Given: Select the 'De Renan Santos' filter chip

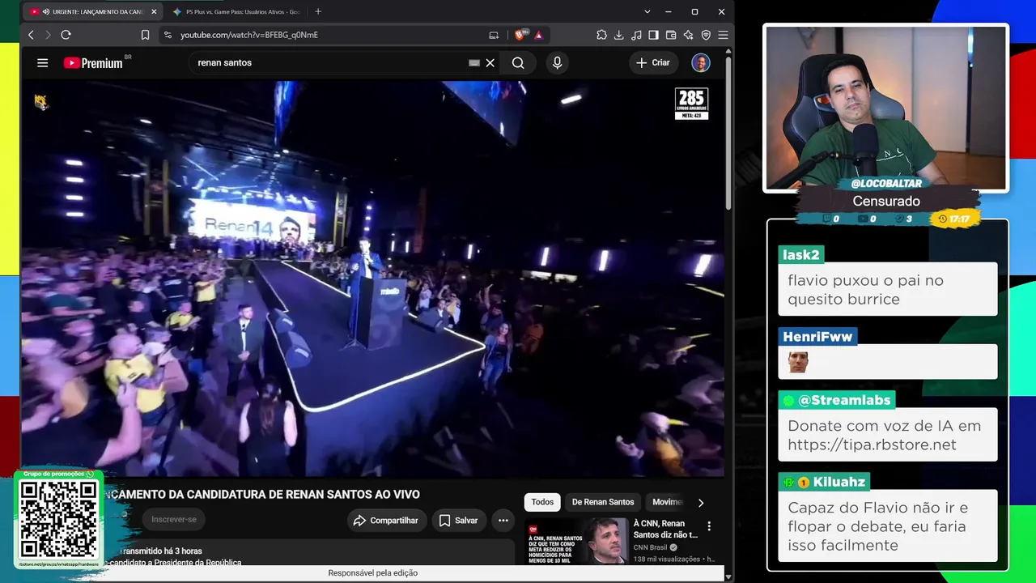Looking at the screenshot, I should pos(603,502).
